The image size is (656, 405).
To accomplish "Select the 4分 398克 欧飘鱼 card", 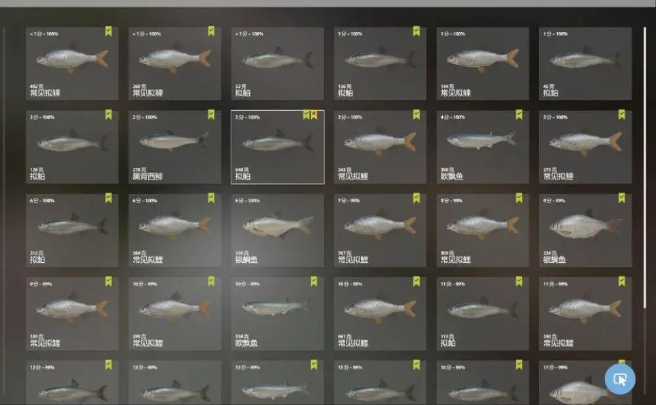I will tap(483, 147).
